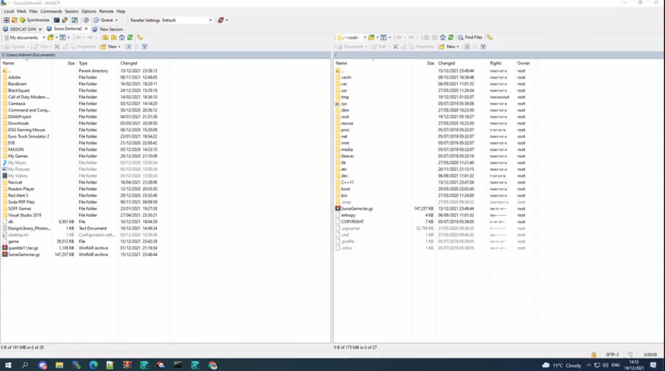The image size is (665, 371).
Task: Click the remote panel filter icon
Action: tap(383, 38)
